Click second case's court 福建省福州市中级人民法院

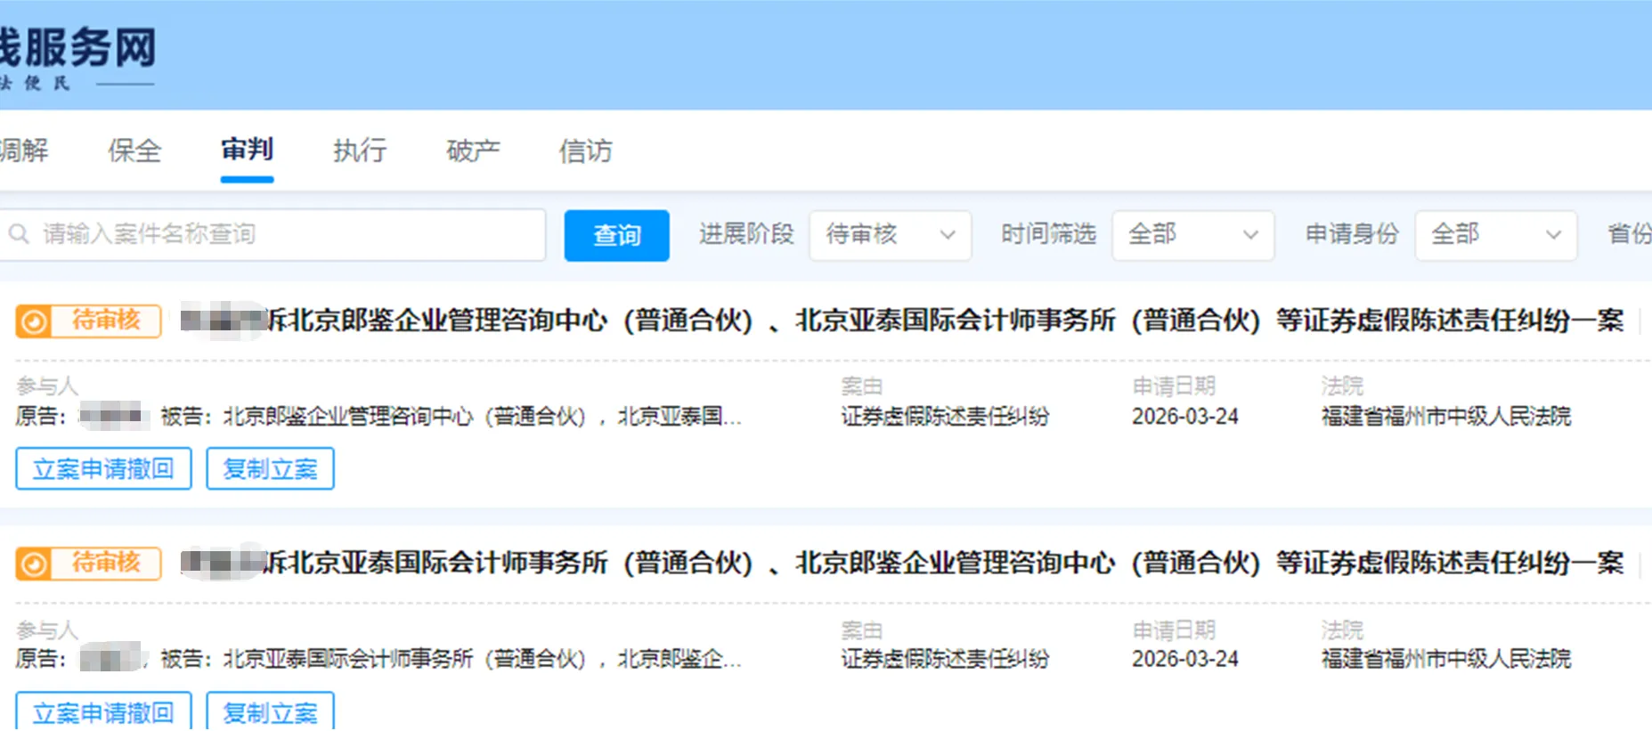(1446, 659)
